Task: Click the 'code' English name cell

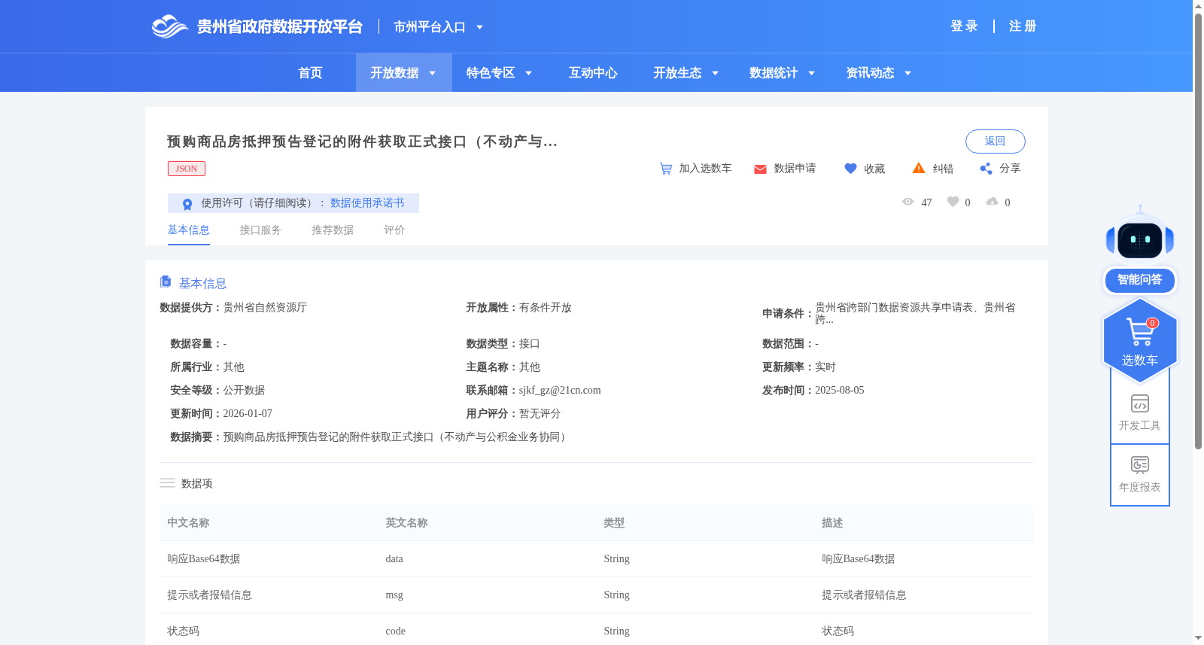Action: 395,631
